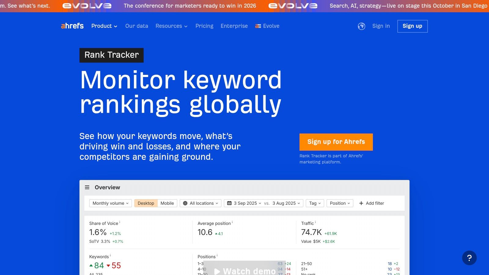Click the info icon next to Positions
This screenshot has height=275, width=489.
(x=217, y=255)
